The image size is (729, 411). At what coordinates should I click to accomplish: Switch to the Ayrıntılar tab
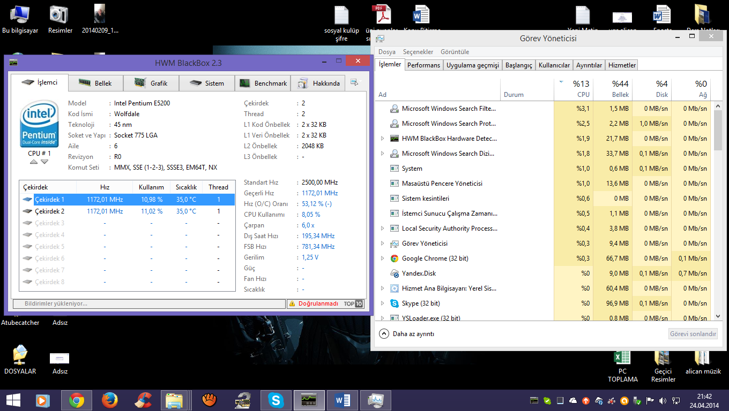[x=589, y=65]
